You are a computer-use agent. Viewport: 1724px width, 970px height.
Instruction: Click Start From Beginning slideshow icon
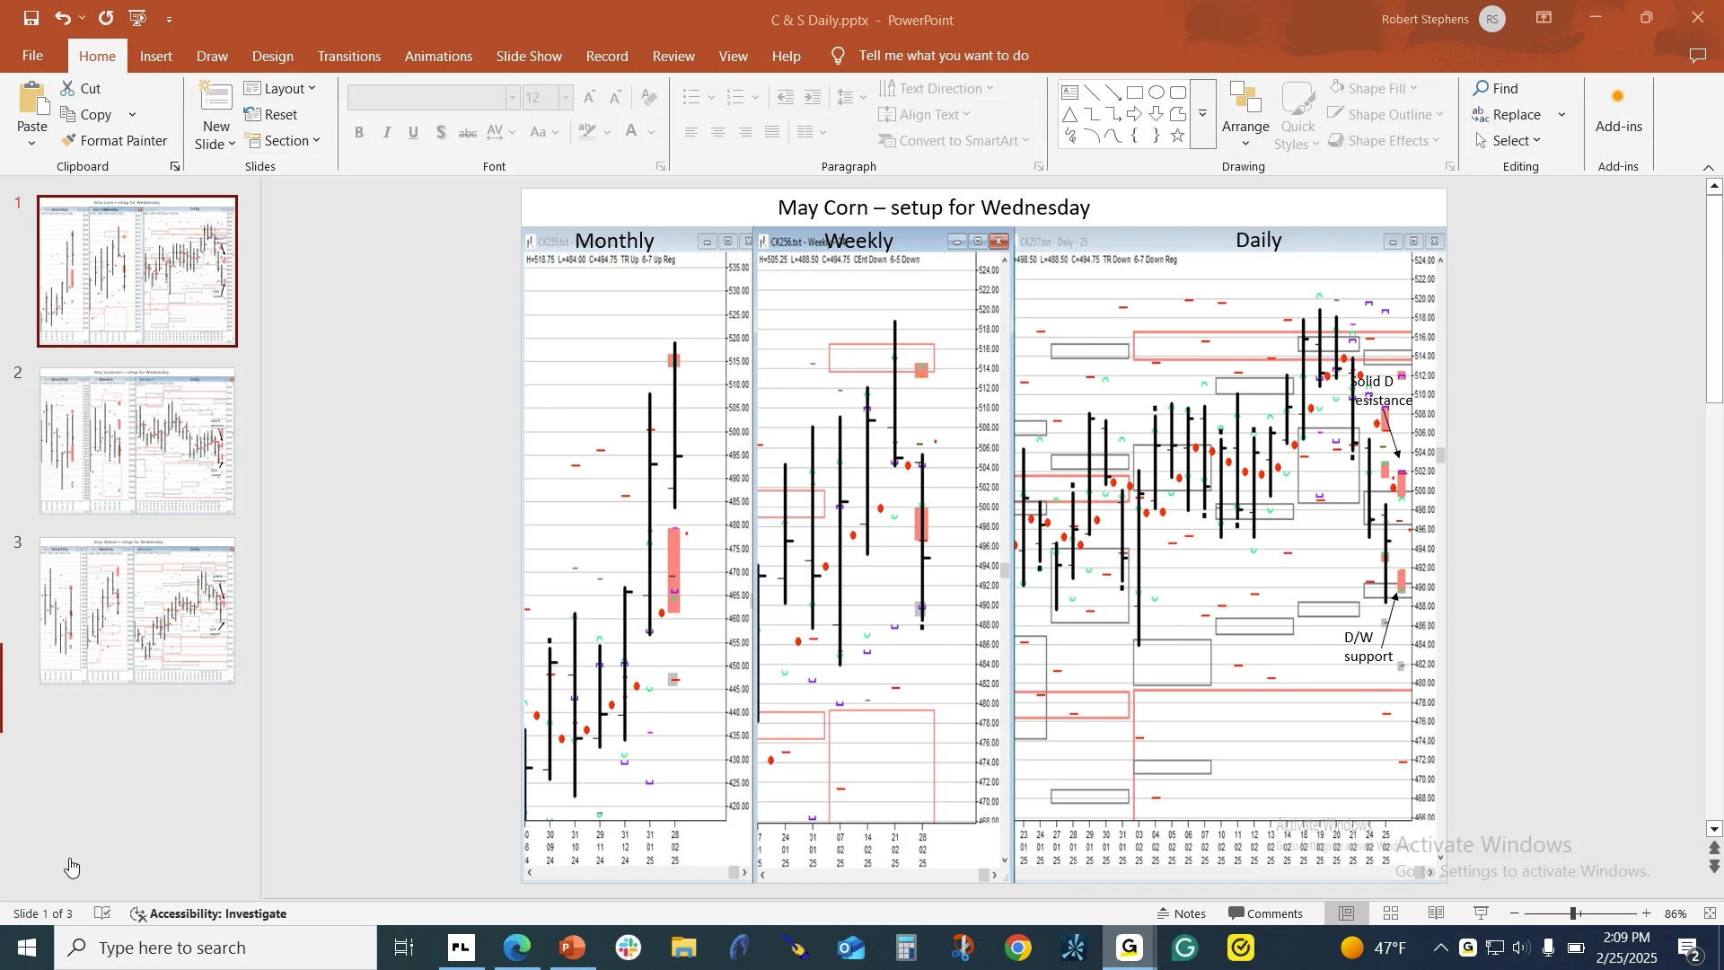click(137, 18)
